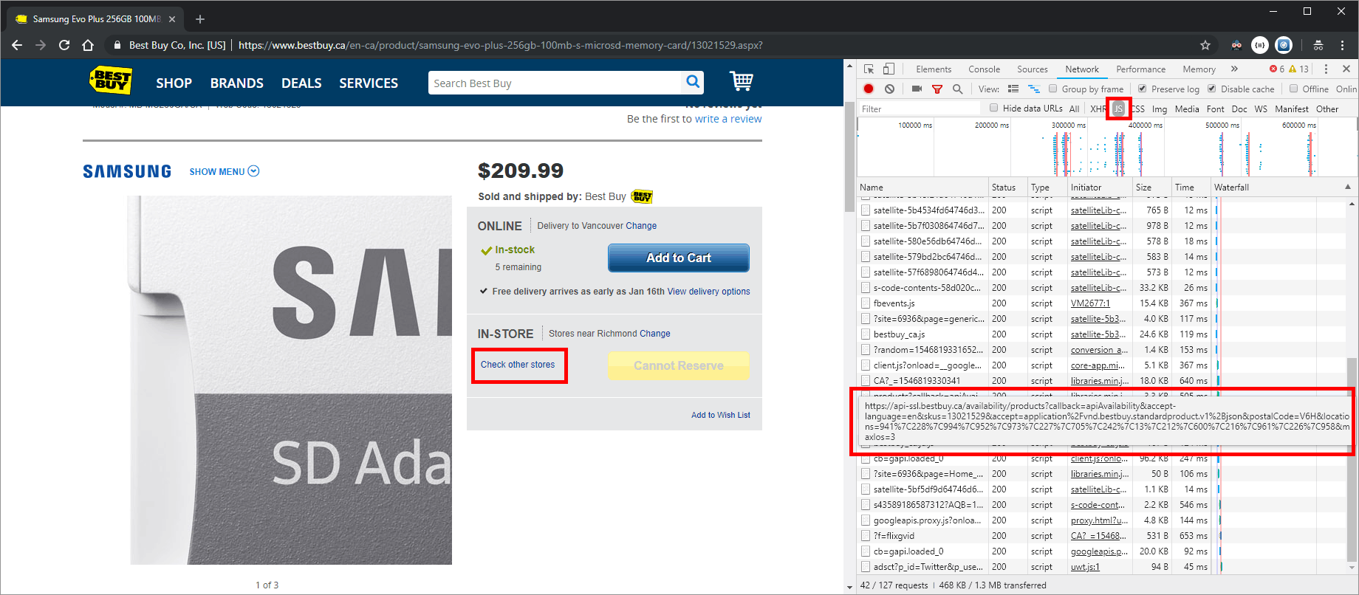
Task: Activate the DevTools inspect element picker
Action: click(x=869, y=69)
